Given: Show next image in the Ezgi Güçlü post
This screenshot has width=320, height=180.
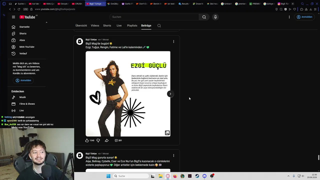Looking at the screenshot, I should click(x=170, y=94).
